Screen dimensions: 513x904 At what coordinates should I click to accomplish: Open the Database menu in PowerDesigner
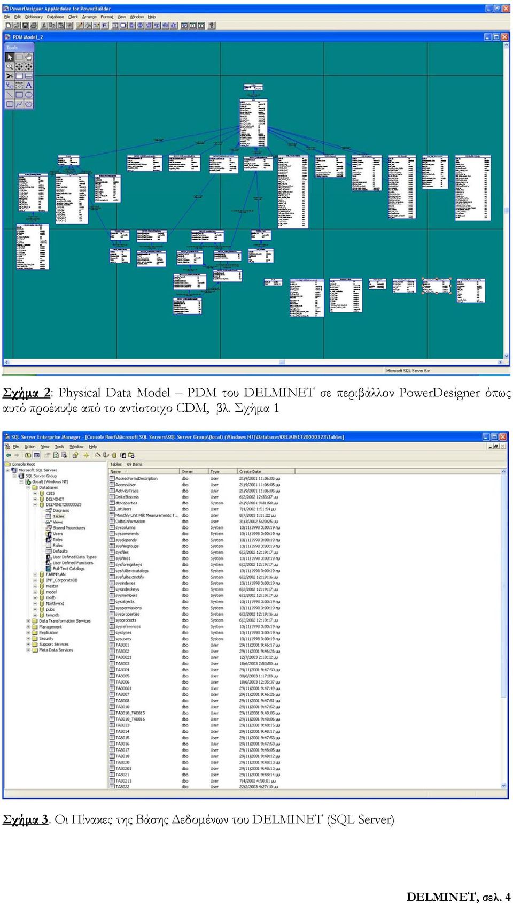(56, 17)
